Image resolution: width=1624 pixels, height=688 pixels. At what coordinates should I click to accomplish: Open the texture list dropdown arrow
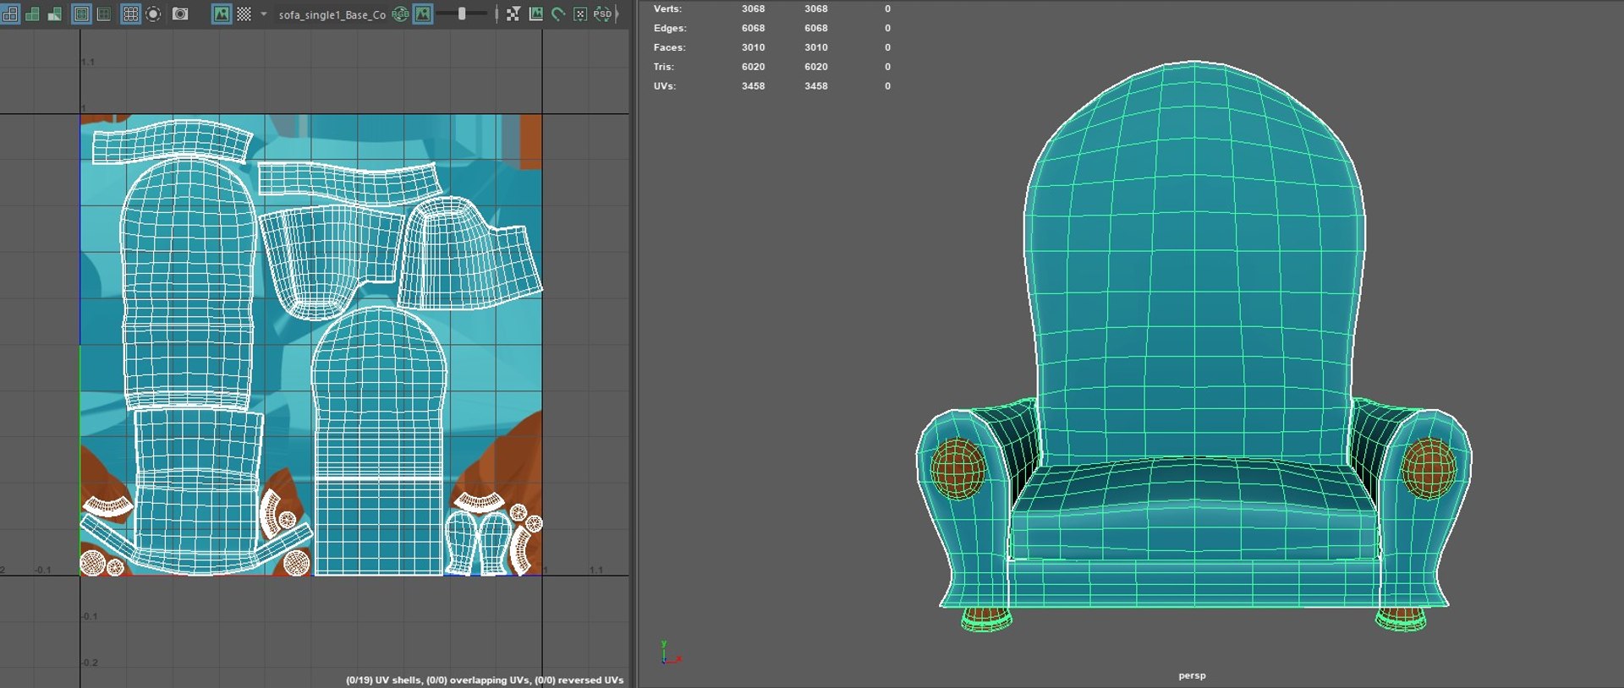click(264, 14)
